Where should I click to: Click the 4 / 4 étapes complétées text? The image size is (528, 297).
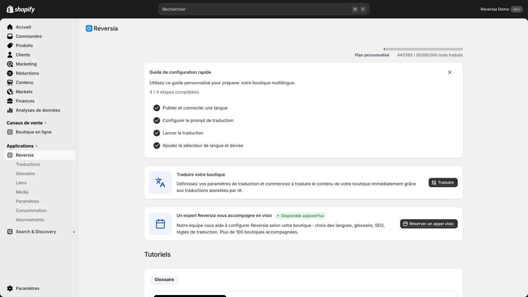pos(174,92)
